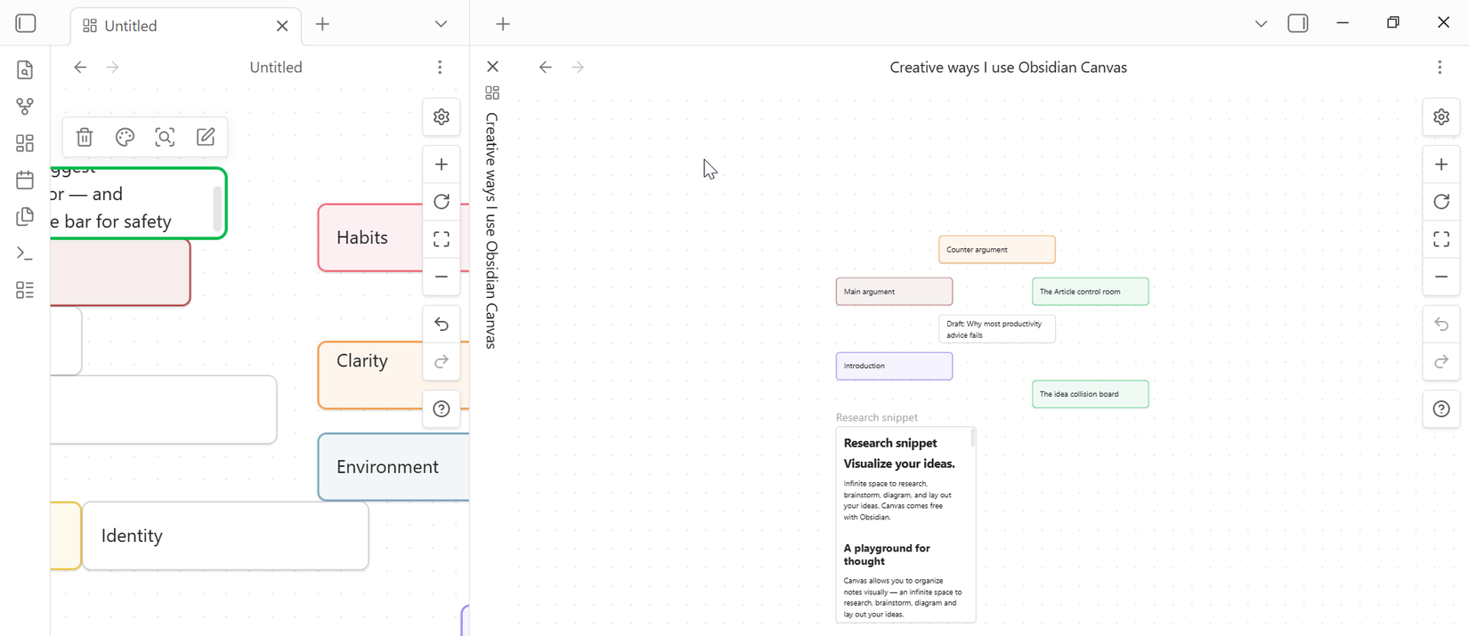Open graph view from the ribbon
Image resolution: width=1469 pixels, height=636 pixels.
click(25, 107)
